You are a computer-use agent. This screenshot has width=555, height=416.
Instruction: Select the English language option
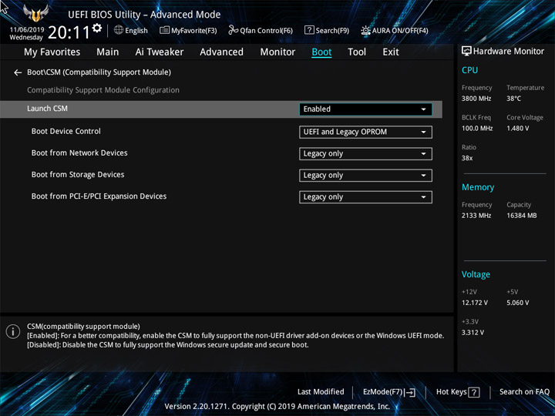tap(136, 31)
